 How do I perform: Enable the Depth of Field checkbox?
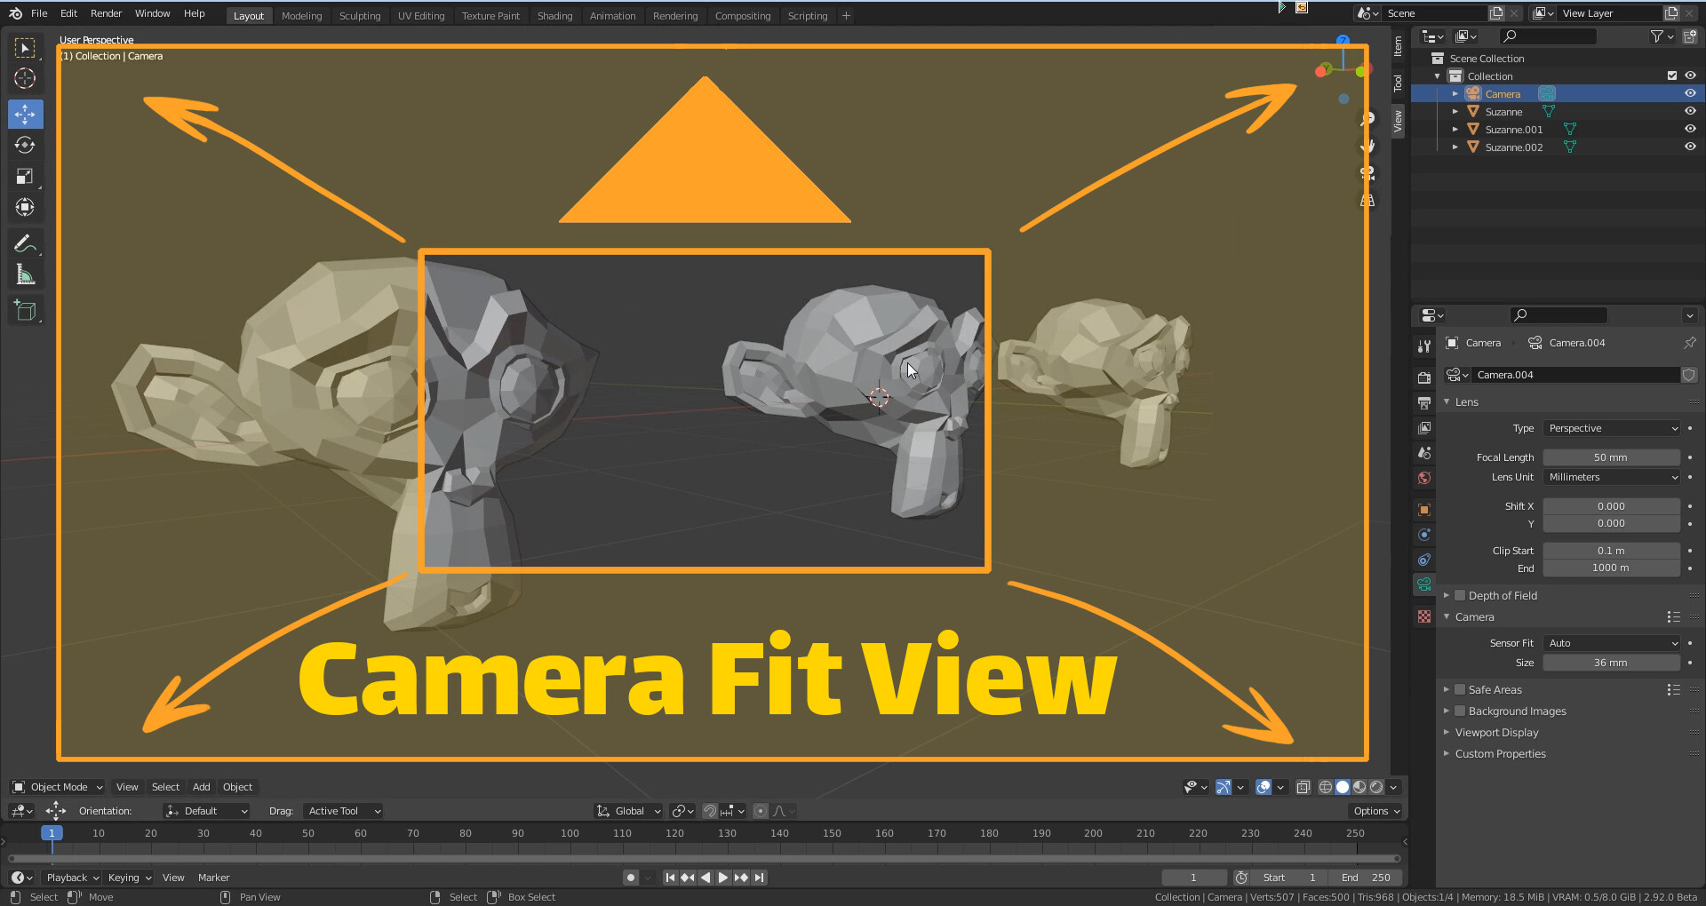pyautogui.click(x=1460, y=595)
